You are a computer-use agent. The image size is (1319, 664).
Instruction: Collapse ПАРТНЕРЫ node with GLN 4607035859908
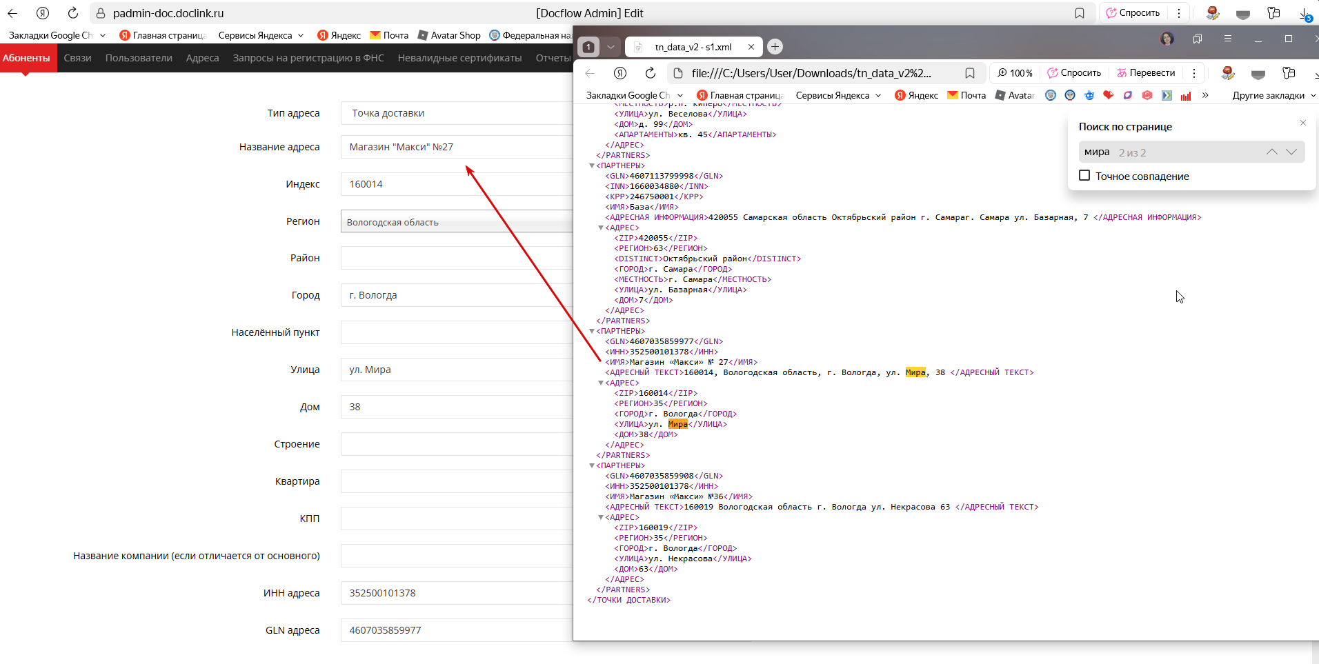(x=592, y=466)
